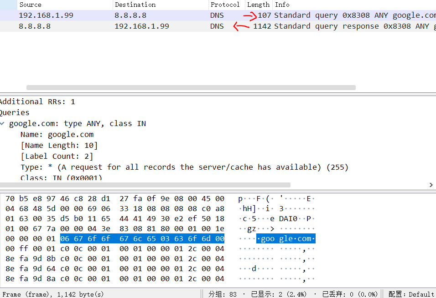Screen dimensions: 436x298
Task: Select the "[Label Count: 2]" field
Action: click(57, 156)
